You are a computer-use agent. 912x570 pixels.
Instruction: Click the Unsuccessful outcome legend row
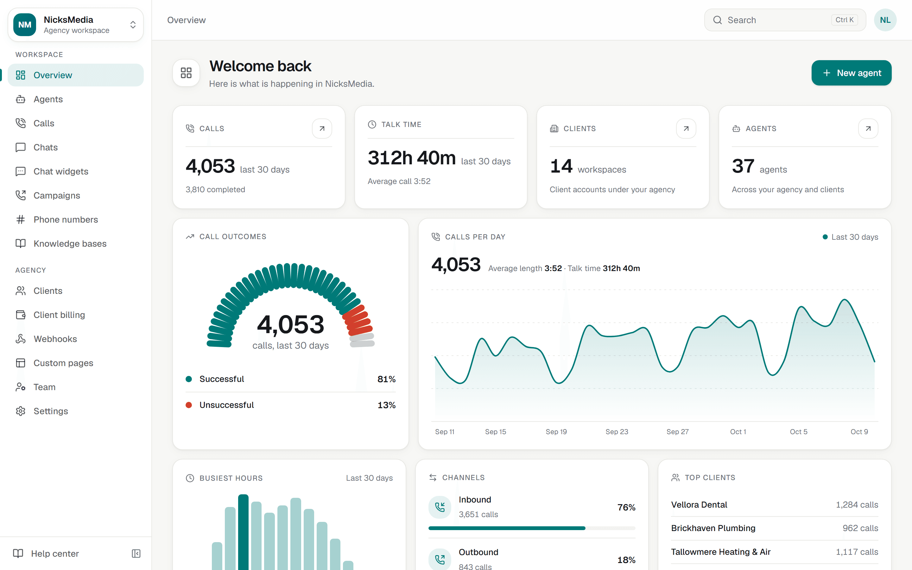pos(291,405)
